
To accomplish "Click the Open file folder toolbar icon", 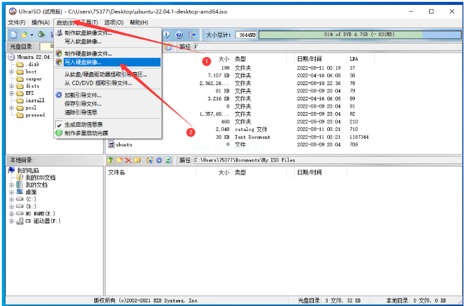I will tap(24, 35).
